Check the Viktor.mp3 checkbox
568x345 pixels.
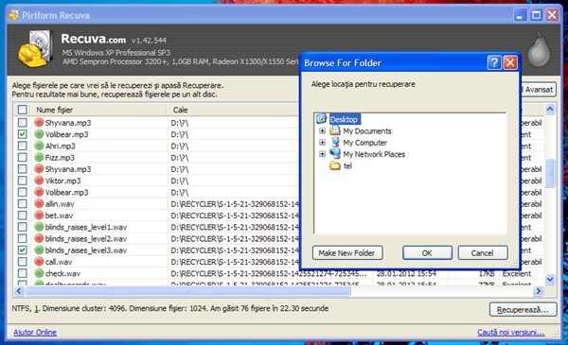click(22, 181)
